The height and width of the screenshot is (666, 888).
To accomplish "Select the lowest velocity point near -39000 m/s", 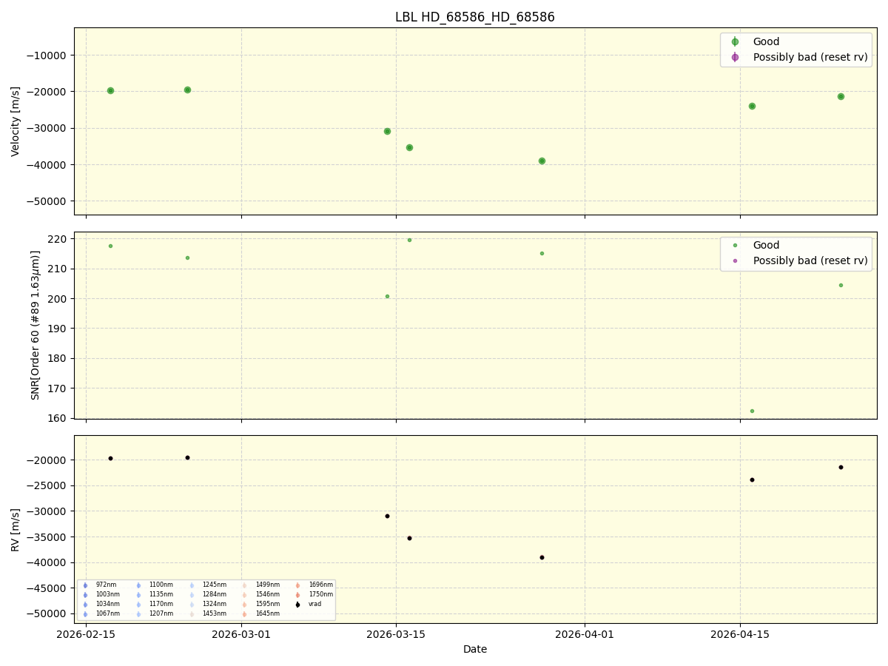I will point(542,161).
